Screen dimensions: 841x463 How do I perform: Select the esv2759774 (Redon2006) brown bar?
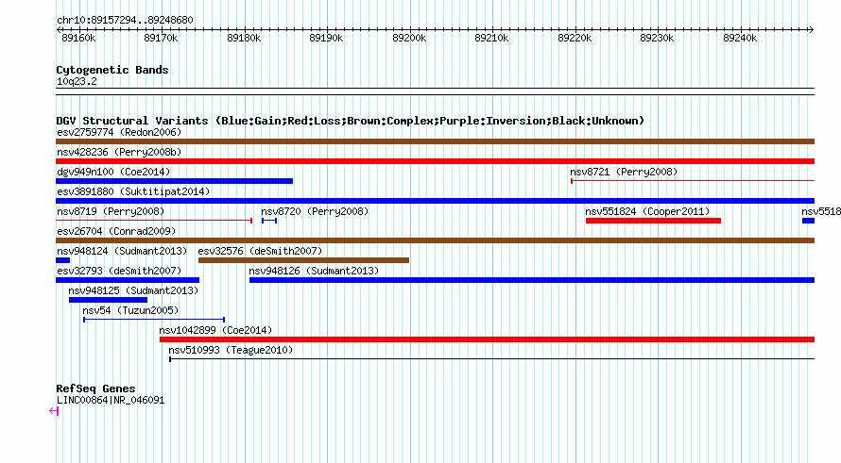(x=435, y=141)
